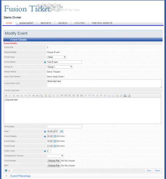
Task: Click the Date field showing 30-04-2015
Action: pos(53,132)
